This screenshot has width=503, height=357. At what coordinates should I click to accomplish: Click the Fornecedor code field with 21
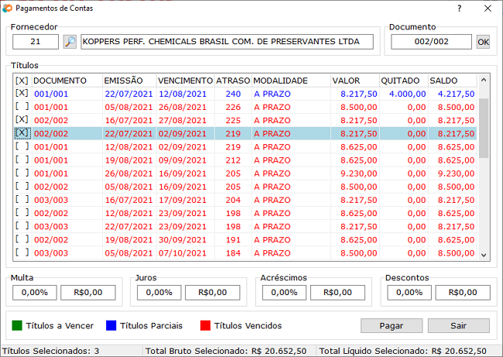[36, 42]
